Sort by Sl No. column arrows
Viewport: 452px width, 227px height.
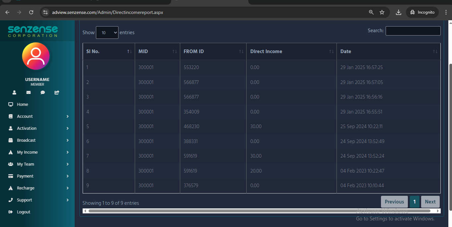click(129, 51)
